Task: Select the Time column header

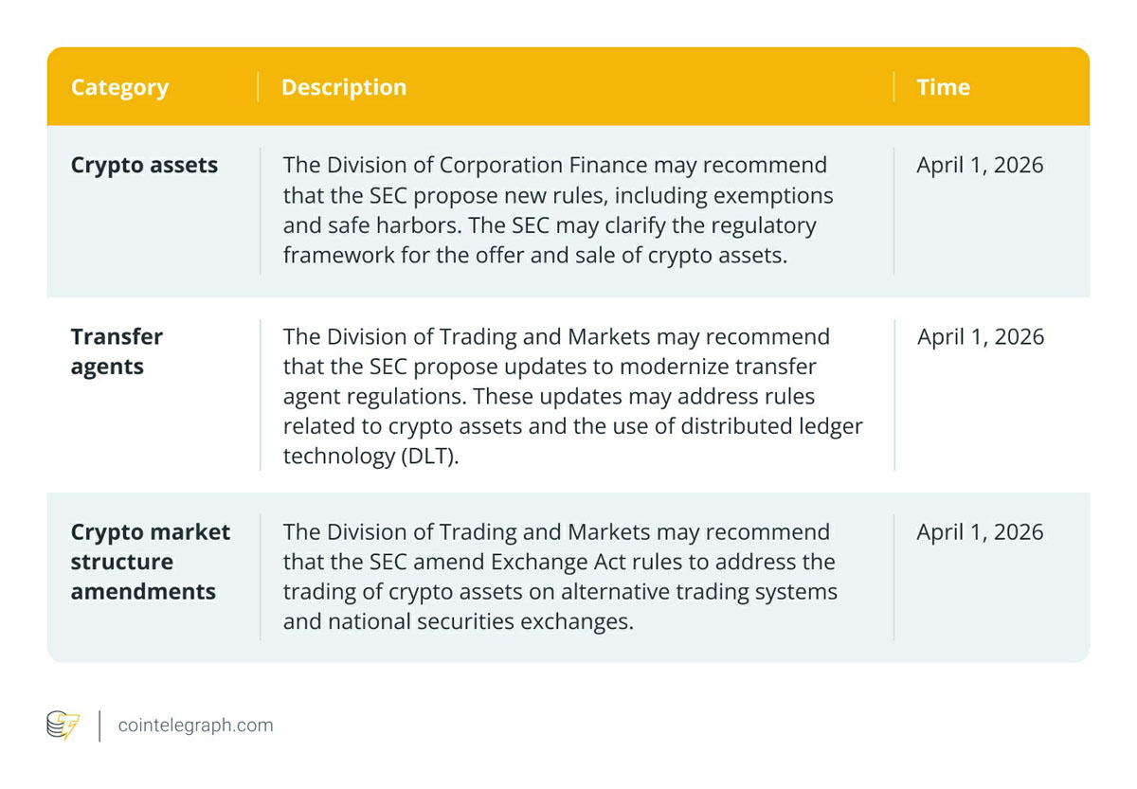Action: coord(943,87)
